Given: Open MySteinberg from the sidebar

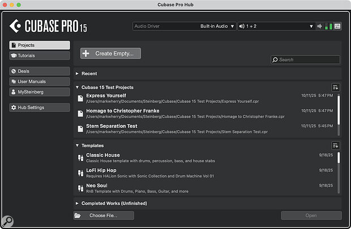Looking at the screenshot, I should (40, 92).
